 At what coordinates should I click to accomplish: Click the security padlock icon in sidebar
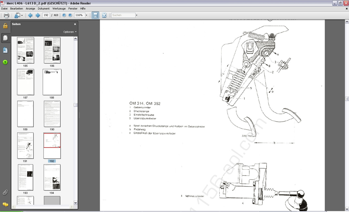pos(5,26)
